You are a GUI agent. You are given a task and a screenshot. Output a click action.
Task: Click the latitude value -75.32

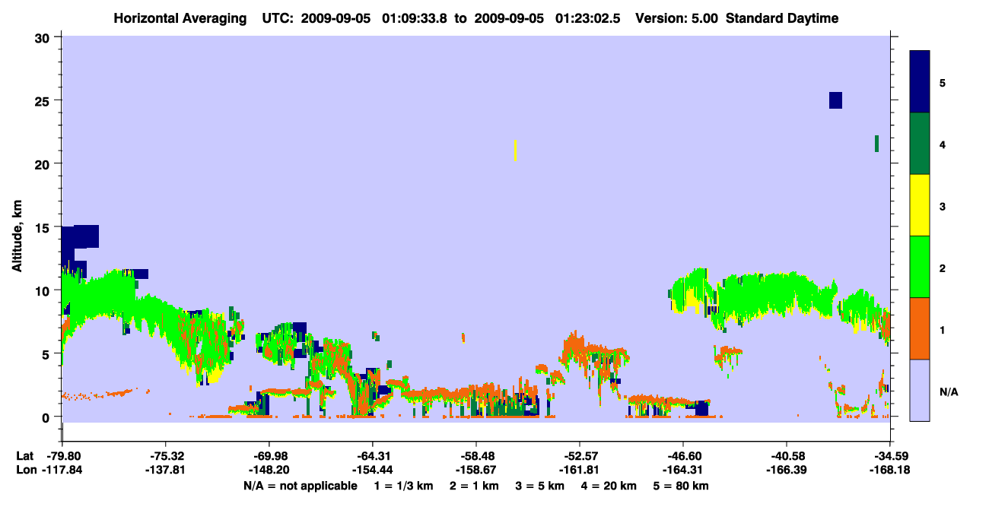point(166,456)
